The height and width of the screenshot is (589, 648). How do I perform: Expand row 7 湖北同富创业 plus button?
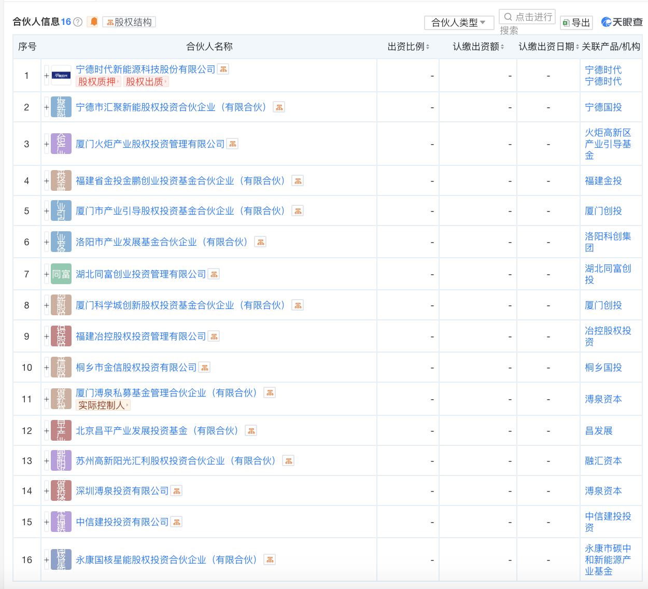click(x=47, y=274)
